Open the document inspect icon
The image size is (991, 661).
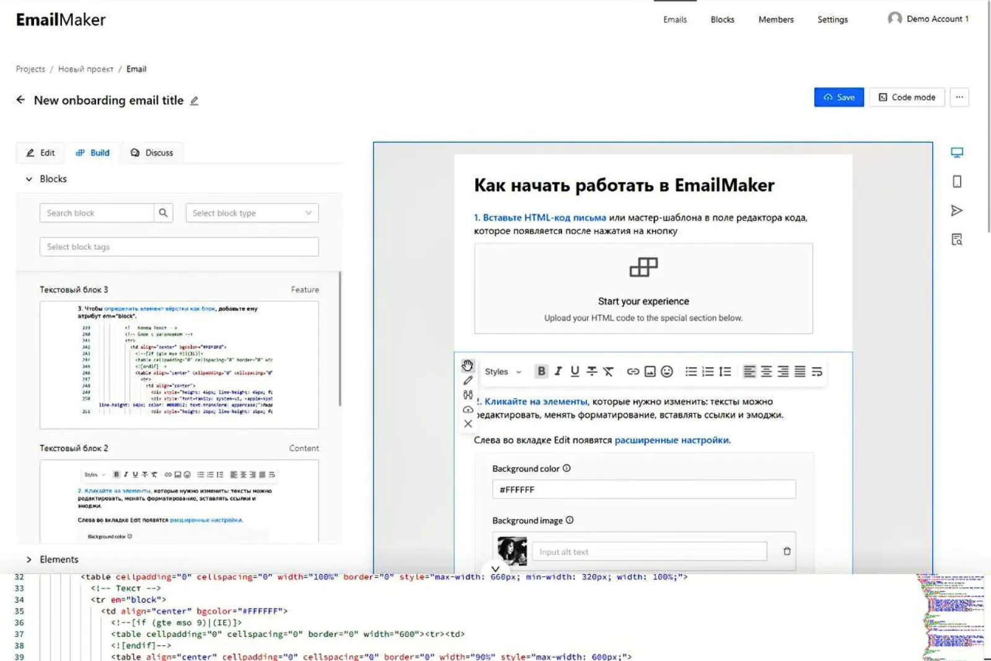point(957,239)
